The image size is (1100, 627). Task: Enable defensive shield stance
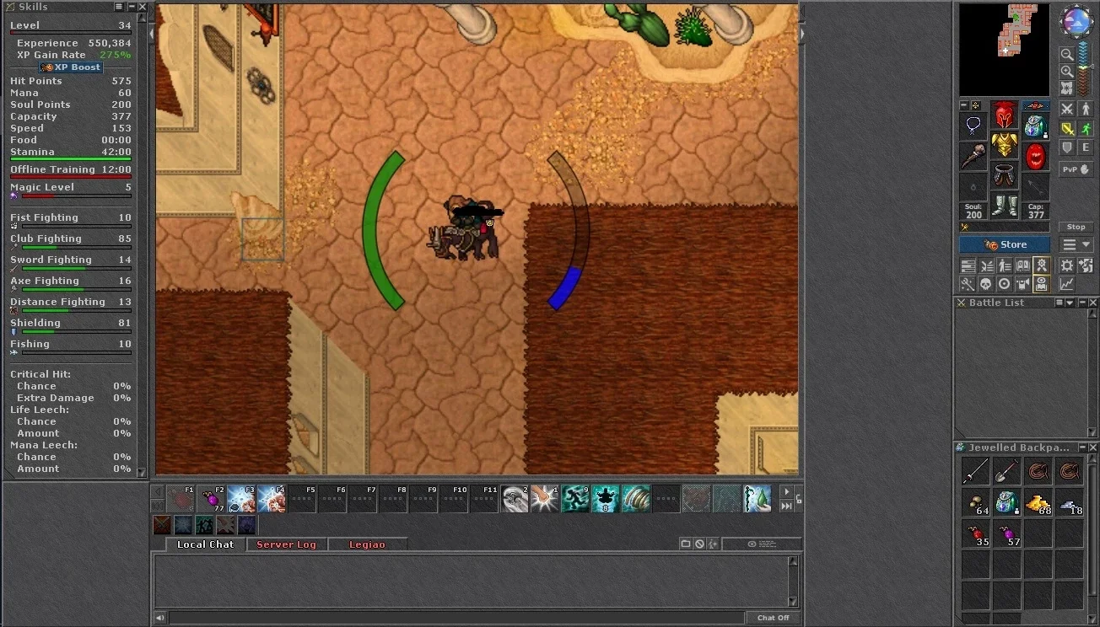1067,147
